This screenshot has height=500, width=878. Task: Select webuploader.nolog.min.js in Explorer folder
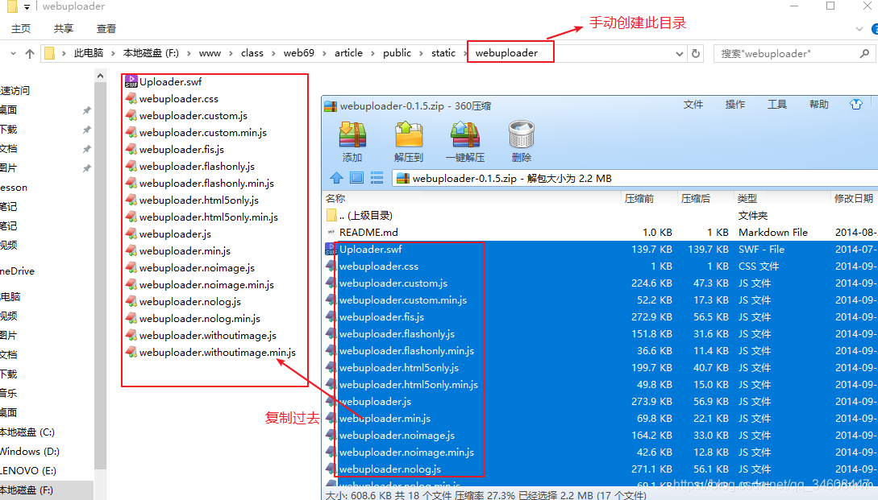[x=199, y=319]
